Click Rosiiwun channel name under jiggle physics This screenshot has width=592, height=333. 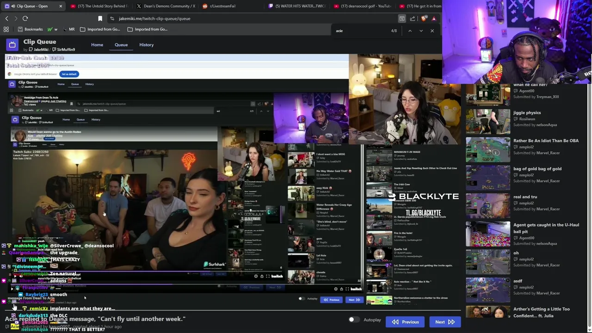click(527, 119)
